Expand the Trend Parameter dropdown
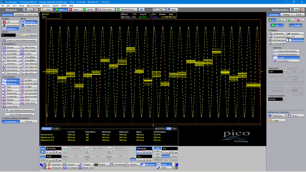 pyautogui.click(x=283, y=99)
